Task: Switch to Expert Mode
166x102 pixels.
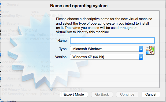Action: click(74, 94)
